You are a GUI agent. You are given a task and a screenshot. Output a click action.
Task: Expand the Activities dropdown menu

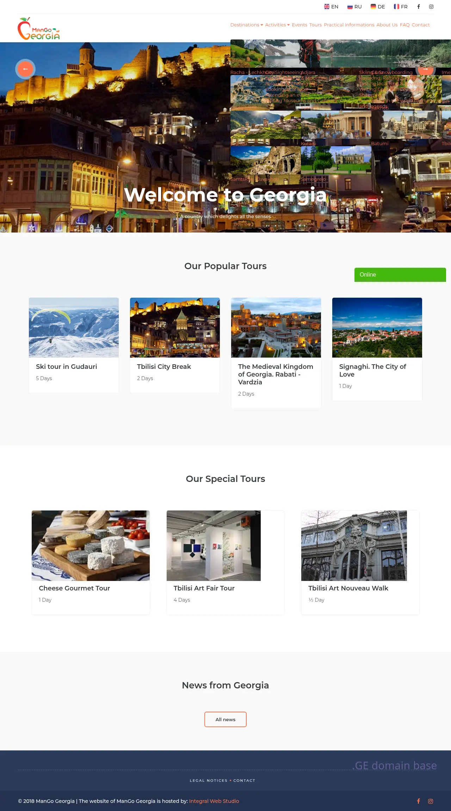(277, 25)
